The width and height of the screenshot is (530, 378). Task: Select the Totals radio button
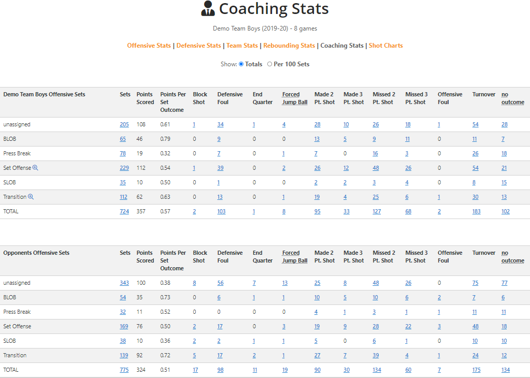[x=241, y=64]
